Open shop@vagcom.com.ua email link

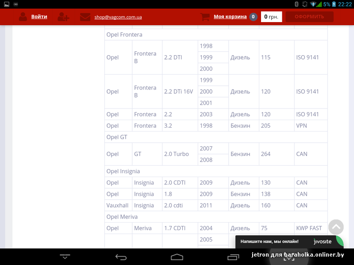[118, 17]
